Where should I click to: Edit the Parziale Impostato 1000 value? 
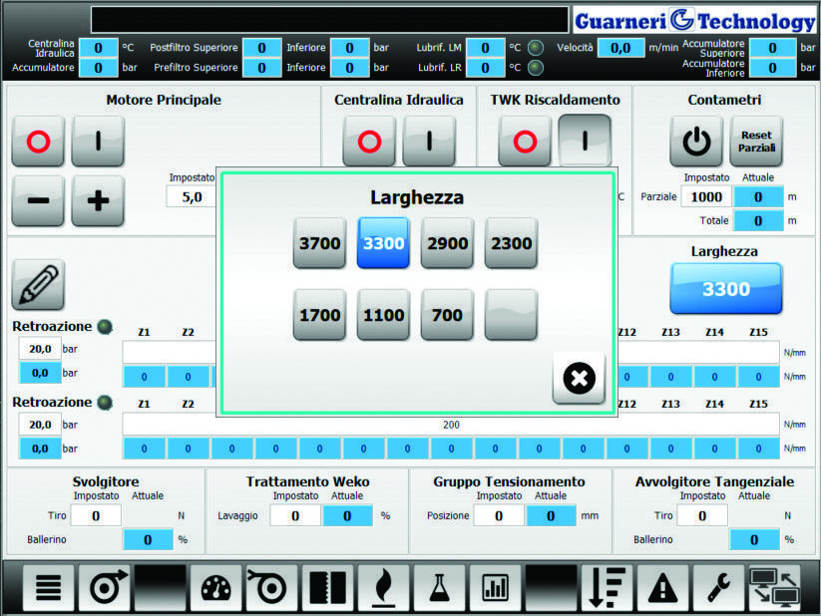tap(705, 196)
